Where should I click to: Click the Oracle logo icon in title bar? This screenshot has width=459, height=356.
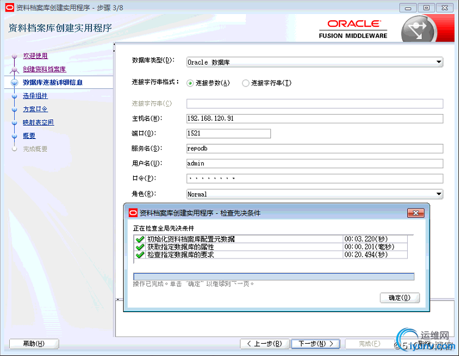pos(9,7)
